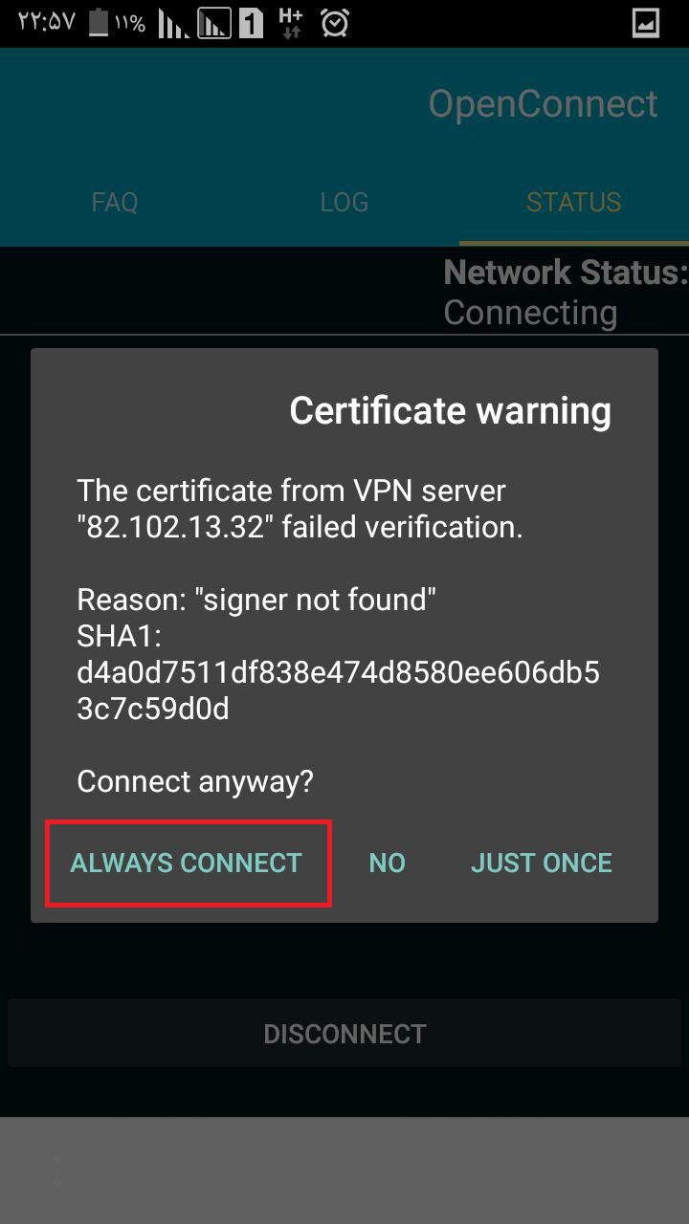Open the LOG tab

tap(344, 202)
